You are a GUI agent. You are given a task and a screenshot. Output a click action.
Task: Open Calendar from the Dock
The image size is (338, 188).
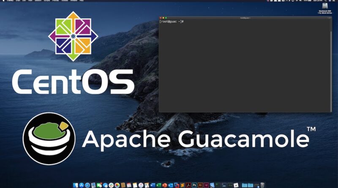pos(129,185)
